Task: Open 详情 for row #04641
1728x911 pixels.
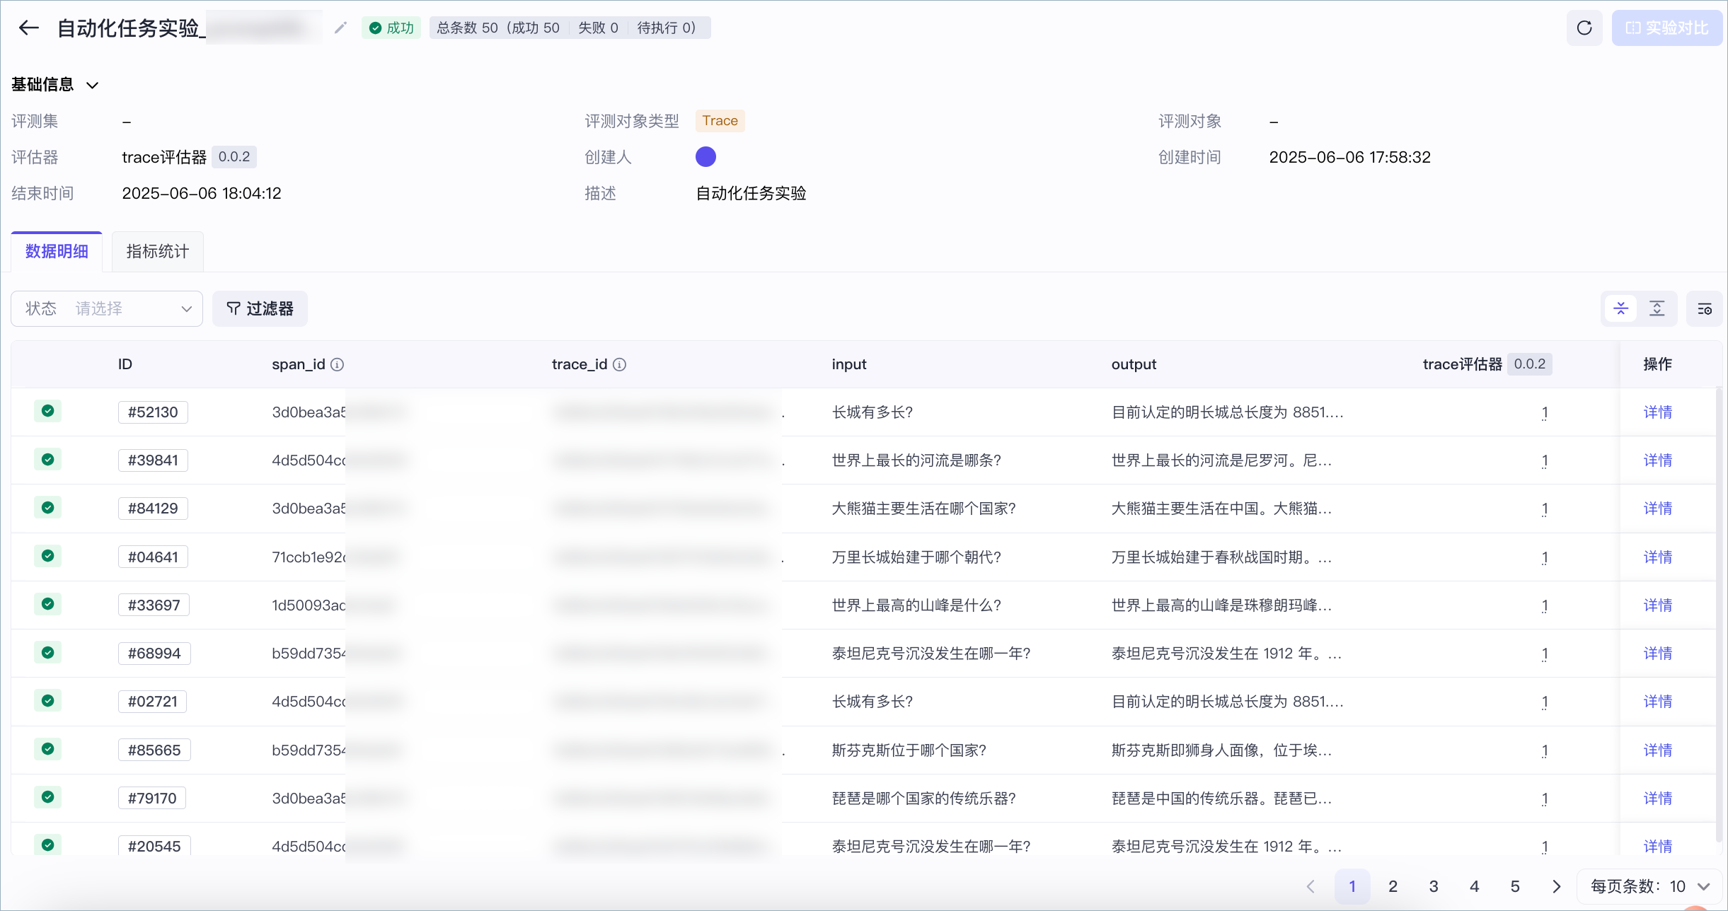Action: (x=1657, y=557)
